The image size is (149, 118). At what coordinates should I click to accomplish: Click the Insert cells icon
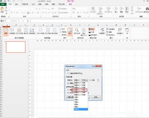(116, 9)
